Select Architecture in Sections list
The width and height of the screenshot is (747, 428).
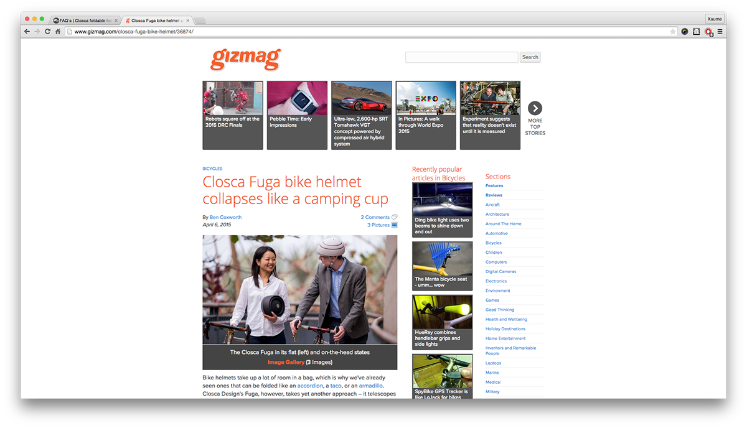point(497,214)
